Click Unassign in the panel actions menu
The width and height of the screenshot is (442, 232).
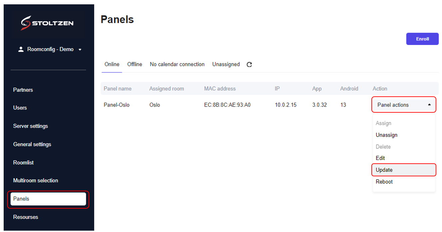386,135
